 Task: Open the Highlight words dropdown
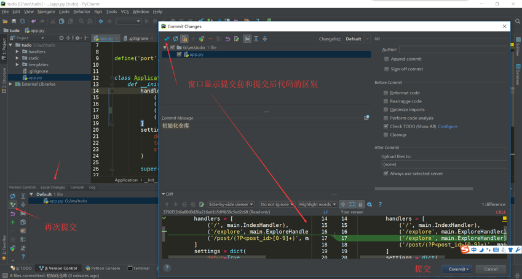point(317,205)
